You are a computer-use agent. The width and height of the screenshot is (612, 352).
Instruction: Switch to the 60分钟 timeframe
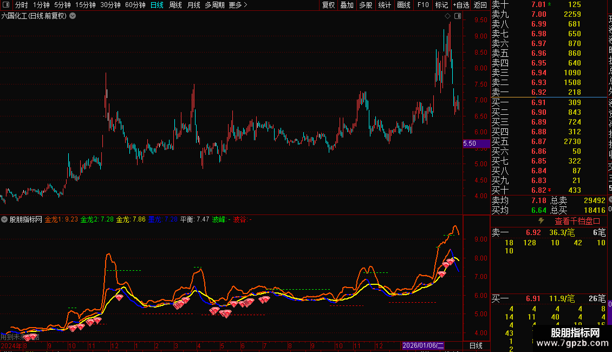click(x=135, y=5)
